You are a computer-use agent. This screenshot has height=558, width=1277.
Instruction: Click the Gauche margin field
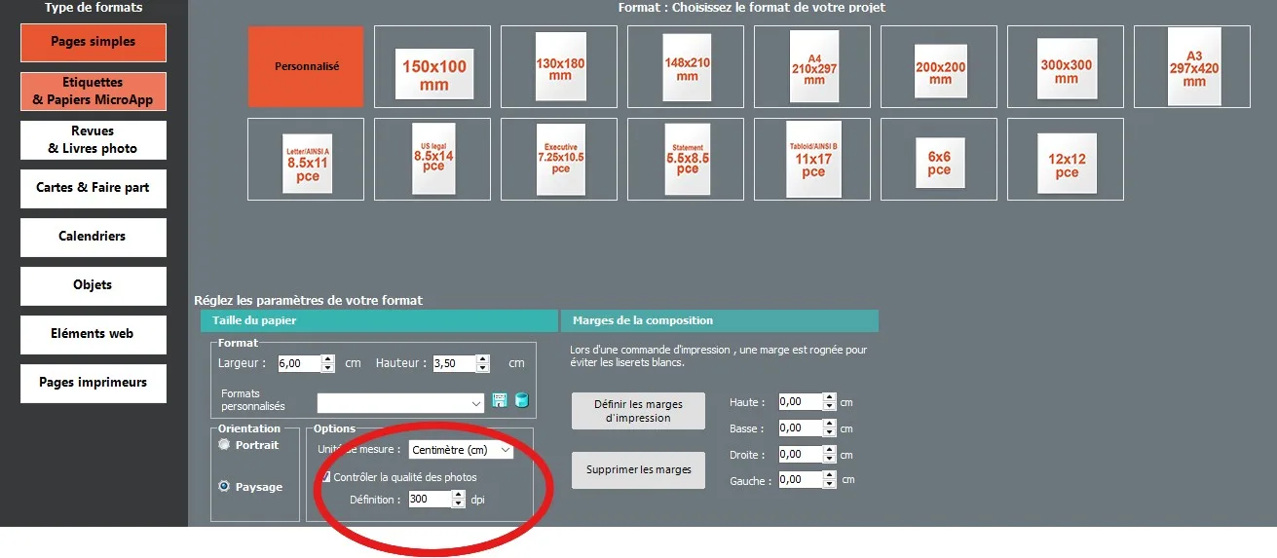(800, 480)
